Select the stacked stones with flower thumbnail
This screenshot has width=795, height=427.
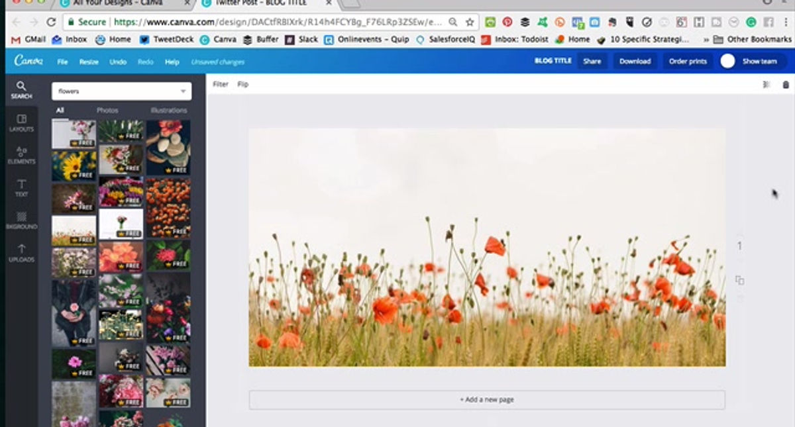168,147
